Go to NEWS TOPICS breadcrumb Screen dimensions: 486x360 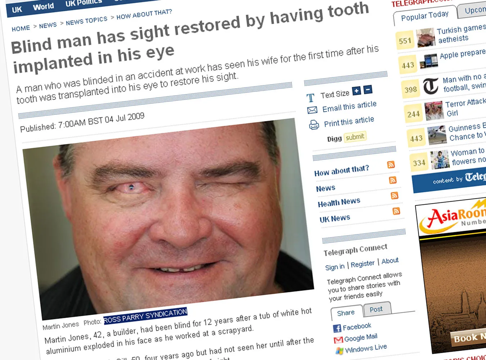coord(87,21)
